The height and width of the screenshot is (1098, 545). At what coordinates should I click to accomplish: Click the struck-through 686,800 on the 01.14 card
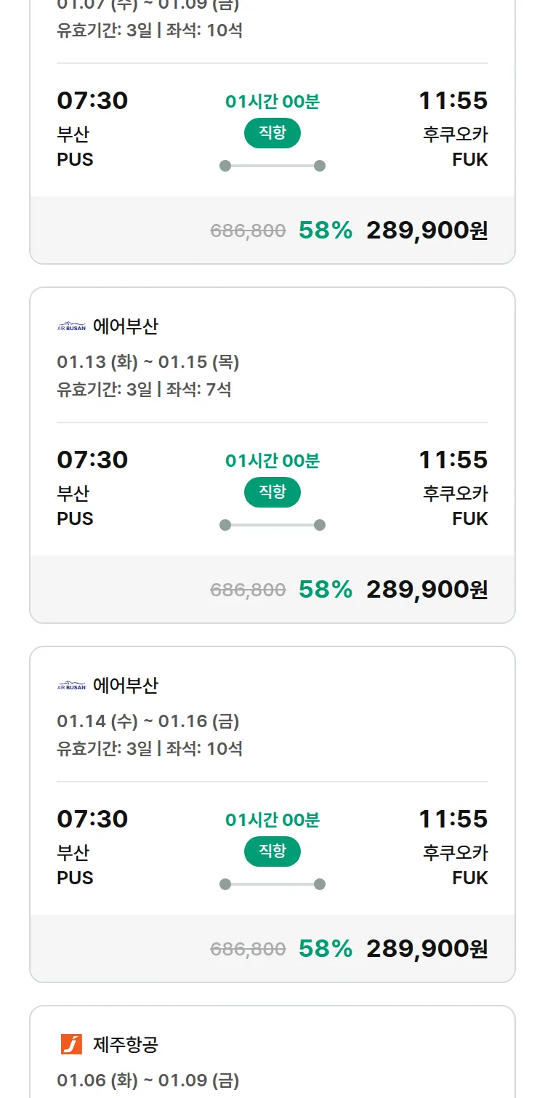(248, 949)
